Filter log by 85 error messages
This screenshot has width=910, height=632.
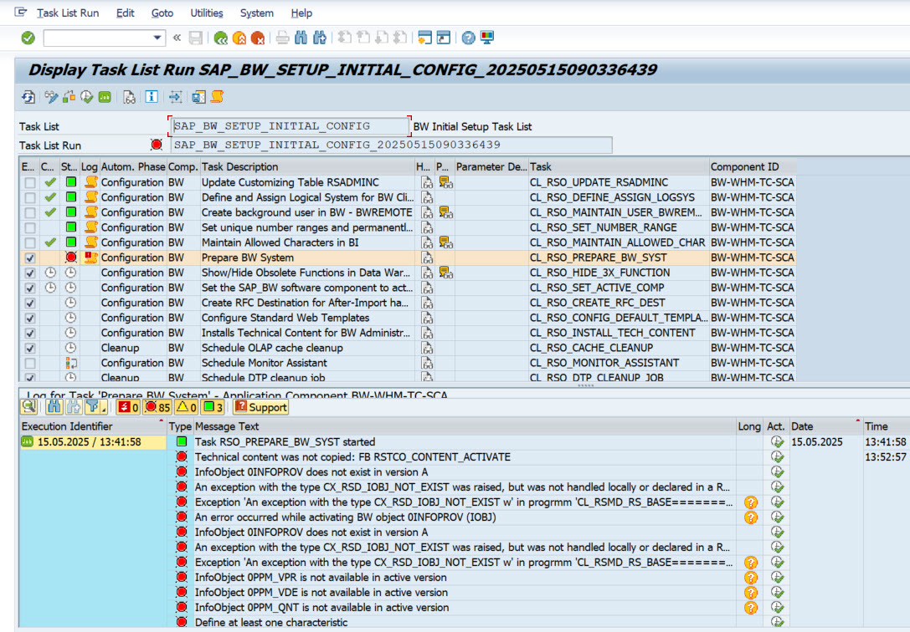click(157, 407)
